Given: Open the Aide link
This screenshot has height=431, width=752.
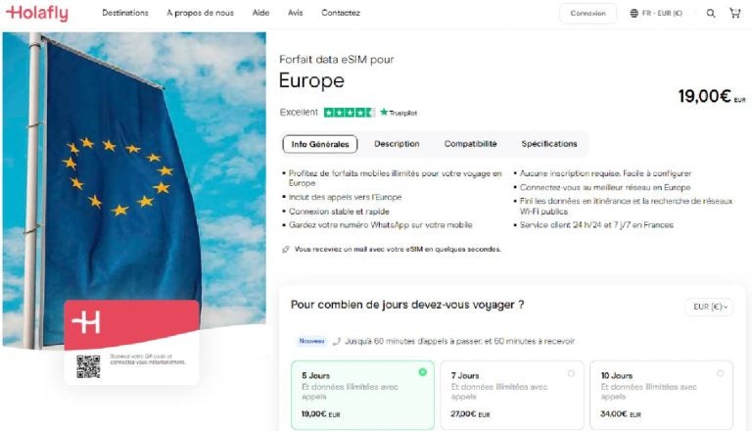Looking at the screenshot, I should point(260,14).
